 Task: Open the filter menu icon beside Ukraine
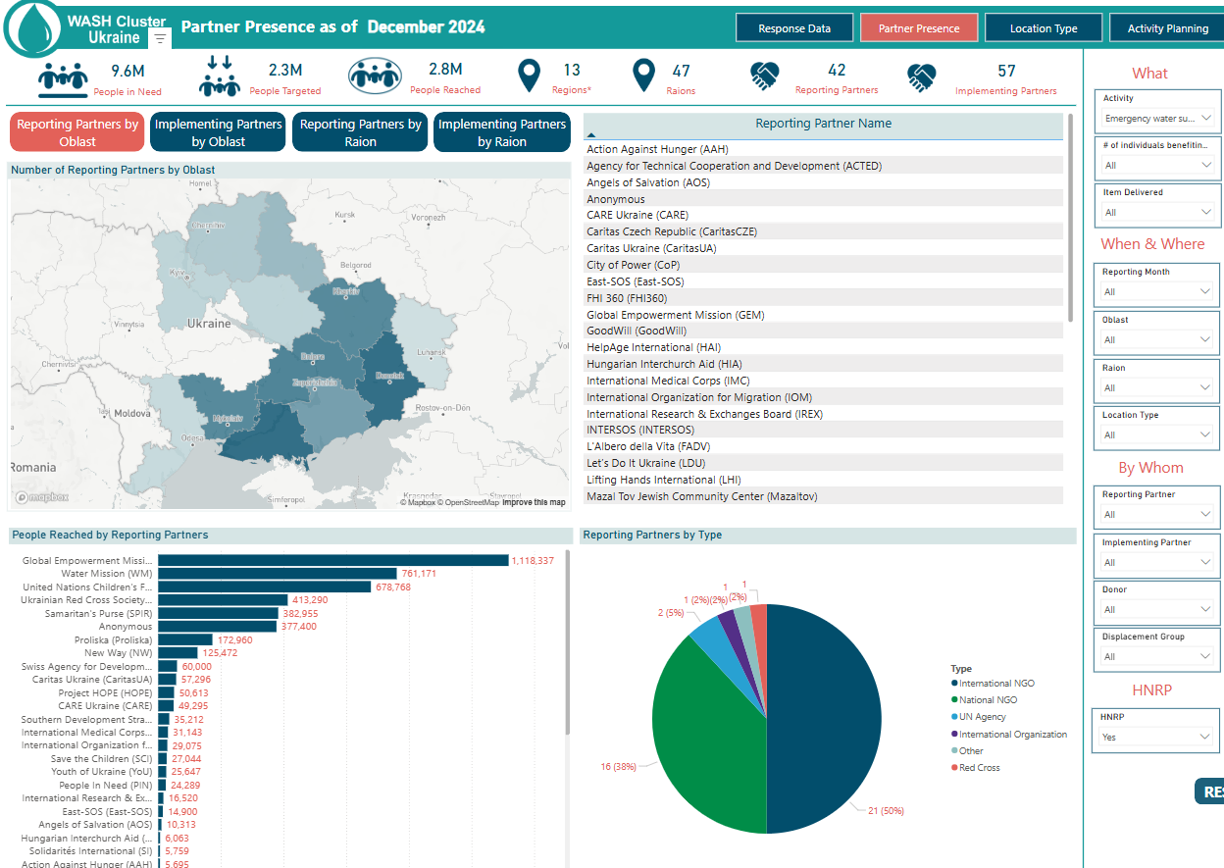coord(161,38)
